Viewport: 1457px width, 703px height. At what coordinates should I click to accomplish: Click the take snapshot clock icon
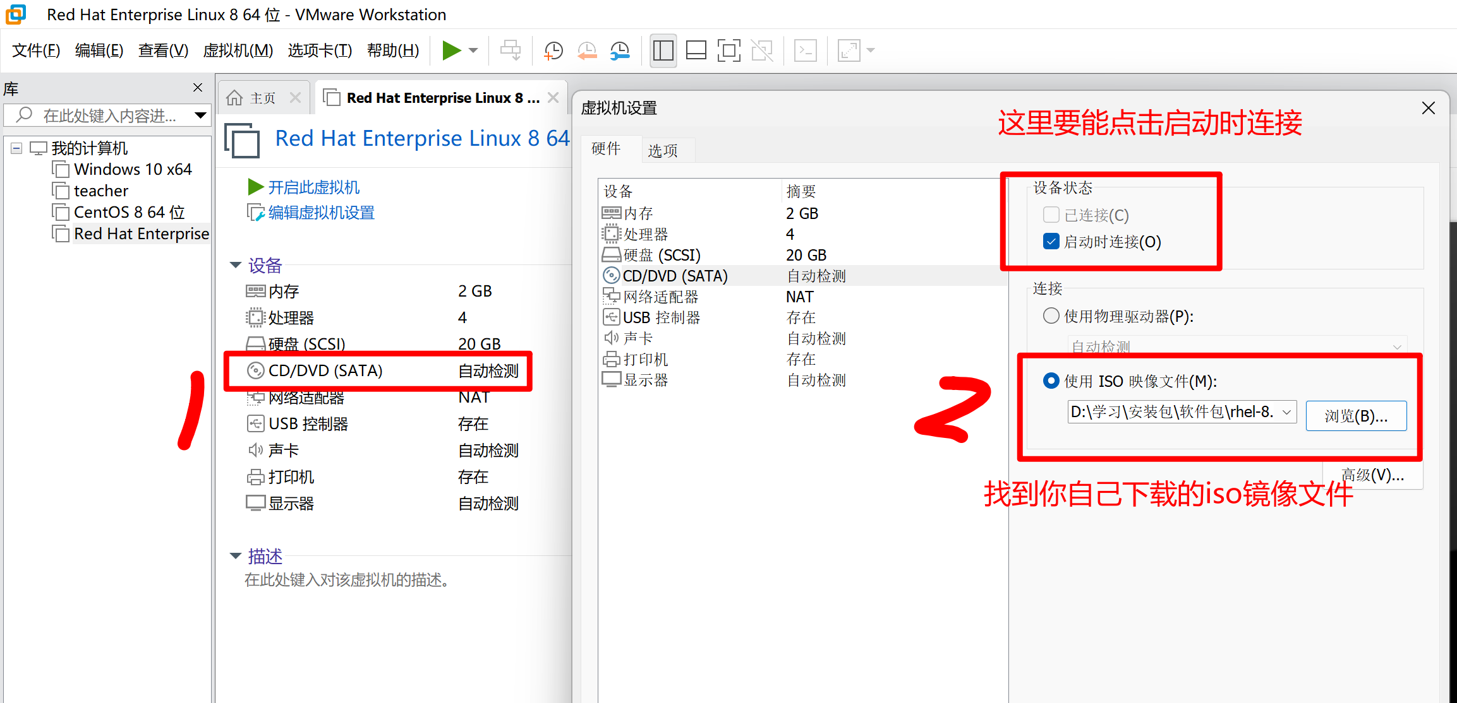click(553, 50)
